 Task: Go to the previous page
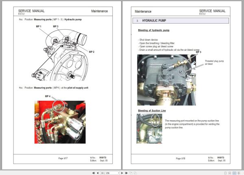[x=98, y=173]
